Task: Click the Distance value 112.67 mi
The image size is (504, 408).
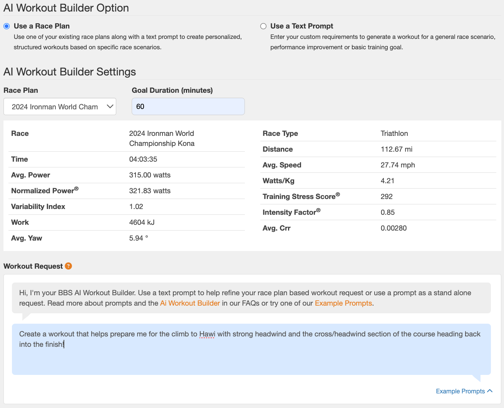Action: [397, 149]
